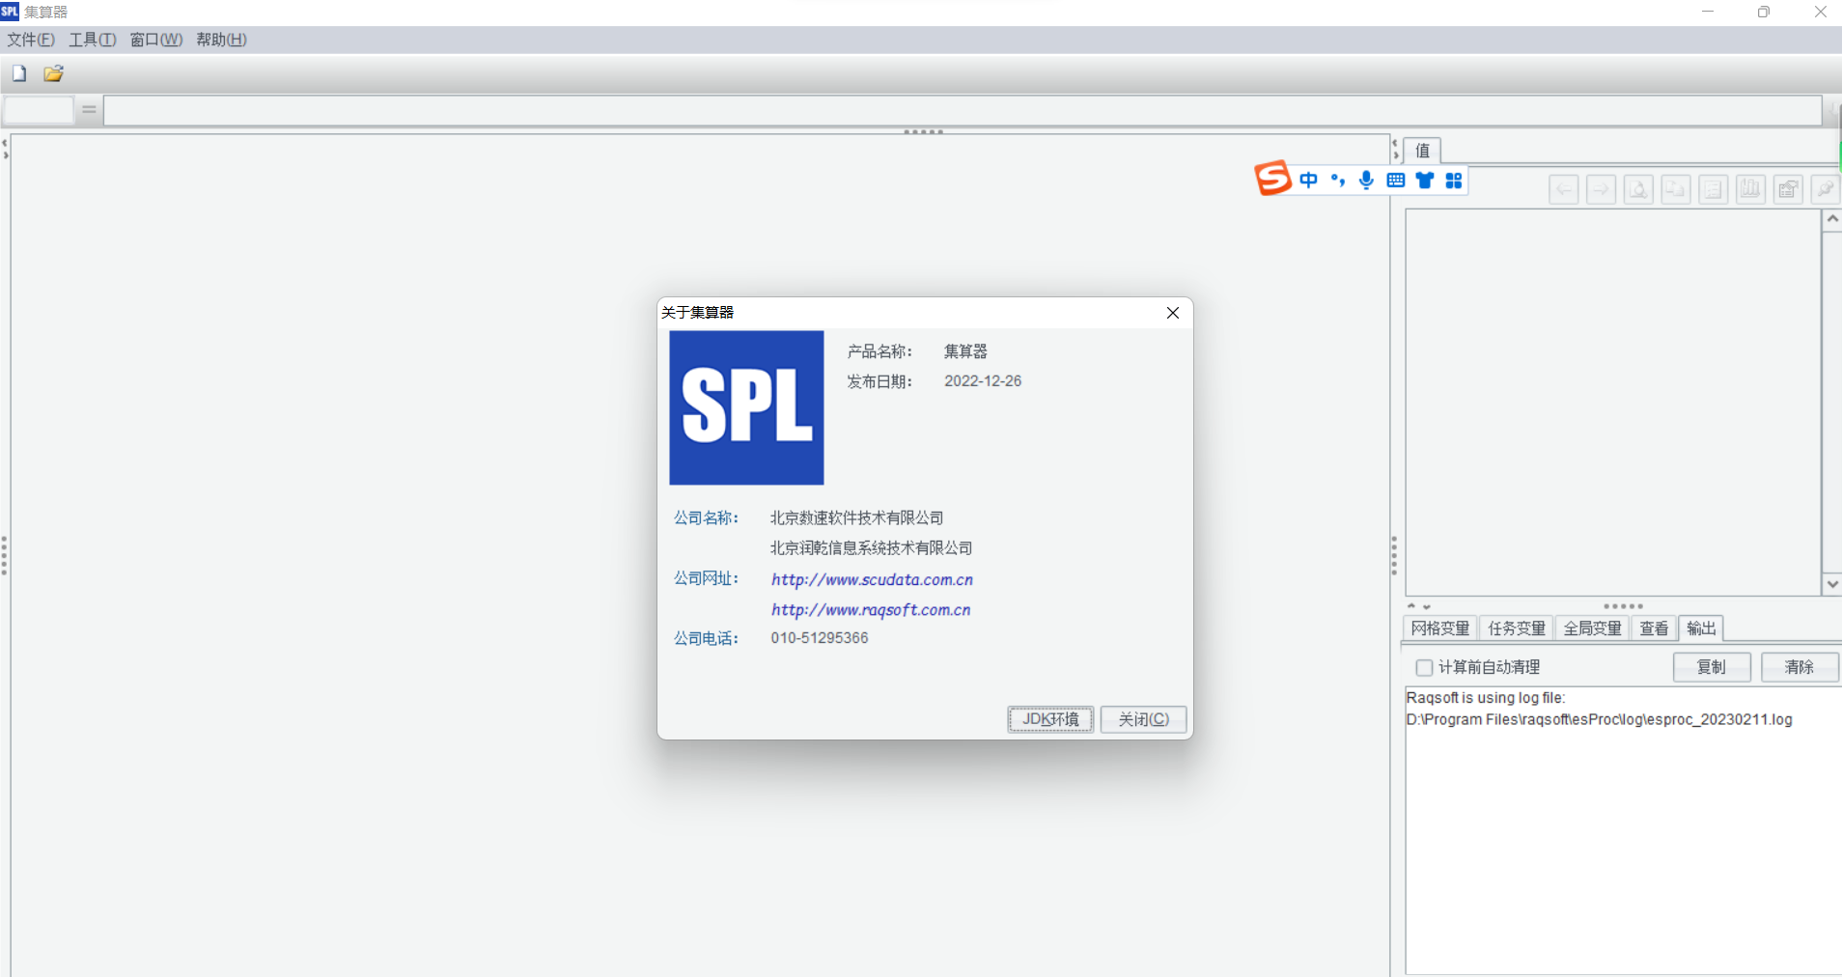Click the 产品名称: label
This screenshot has height=977, width=1842.
(x=879, y=351)
